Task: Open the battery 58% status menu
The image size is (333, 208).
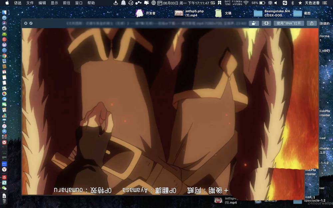Action: [x=258, y=3]
